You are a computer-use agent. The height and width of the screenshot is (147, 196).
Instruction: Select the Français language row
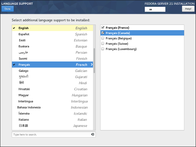[52, 64]
